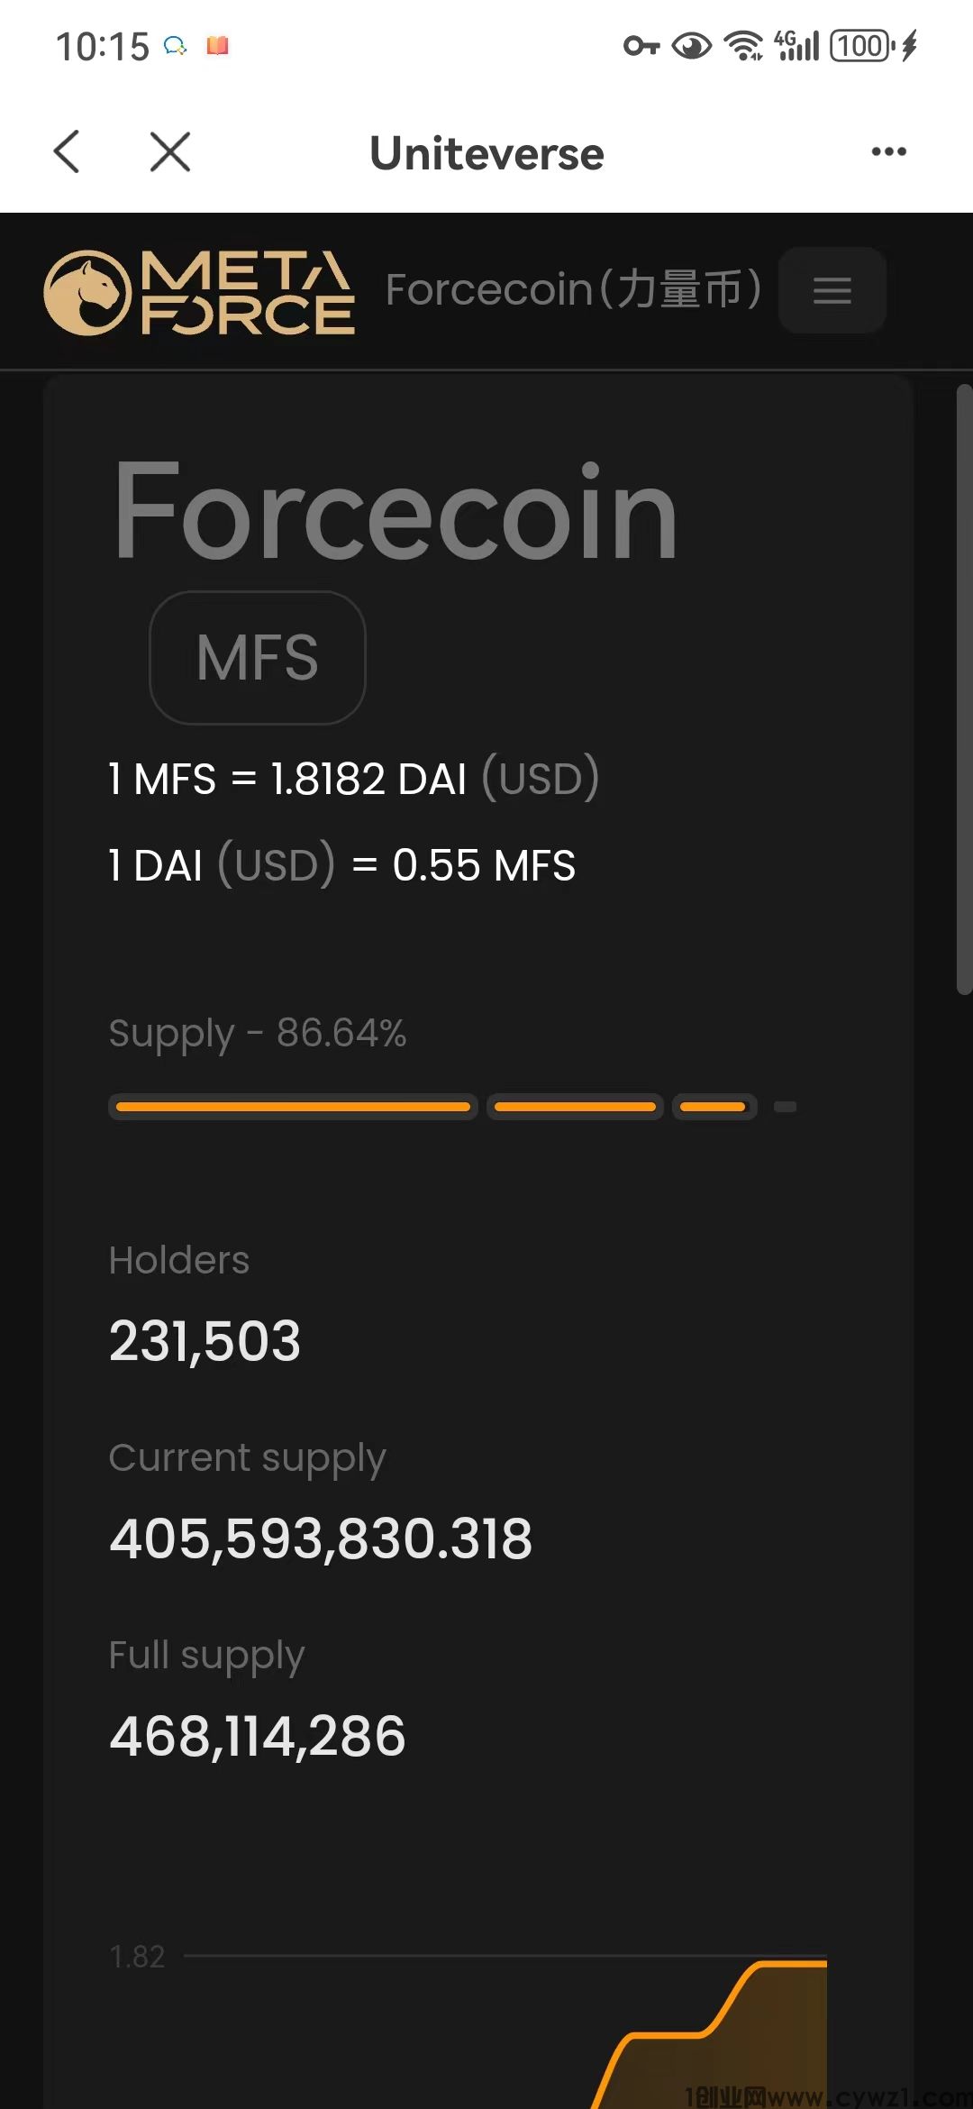Tap the battery 100 indicator
This screenshot has width=973, height=2109.
pyautogui.click(x=862, y=45)
